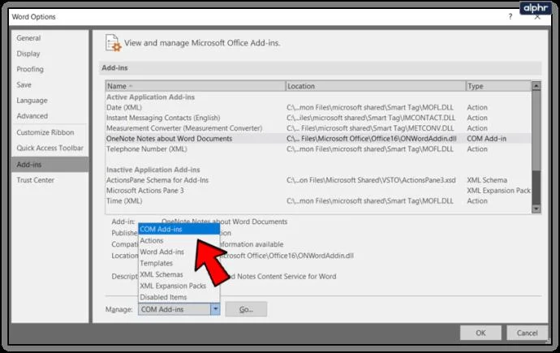The image size is (560, 353).
Task: Sort by the Name column header
Action: (x=196, y=86)
